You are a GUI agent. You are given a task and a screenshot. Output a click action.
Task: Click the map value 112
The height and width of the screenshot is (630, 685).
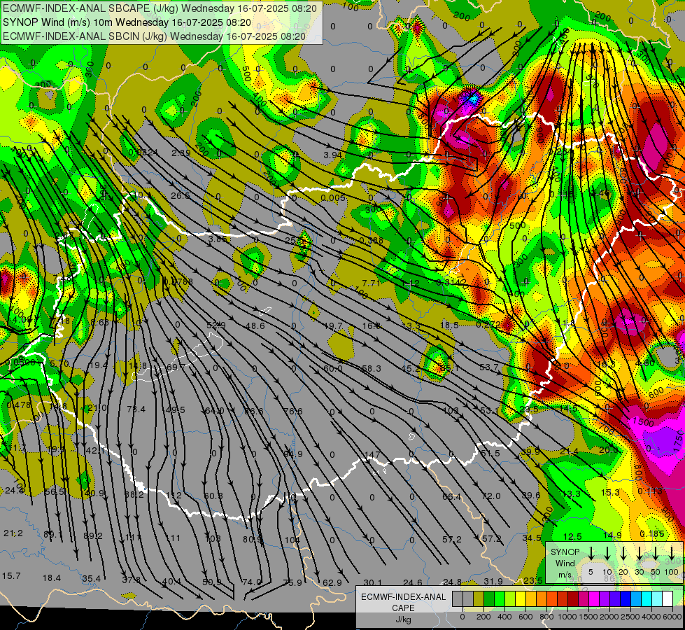(174, 496)
